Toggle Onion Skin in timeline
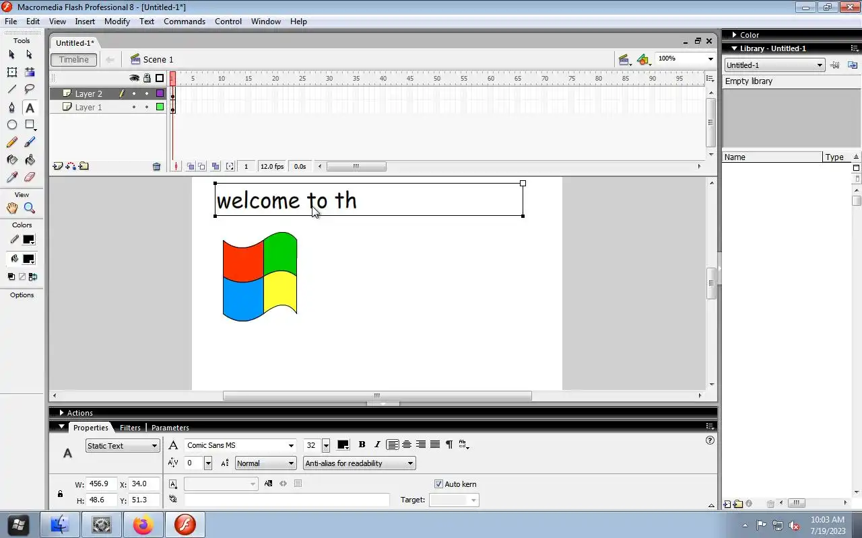 (x=191, y=166)
